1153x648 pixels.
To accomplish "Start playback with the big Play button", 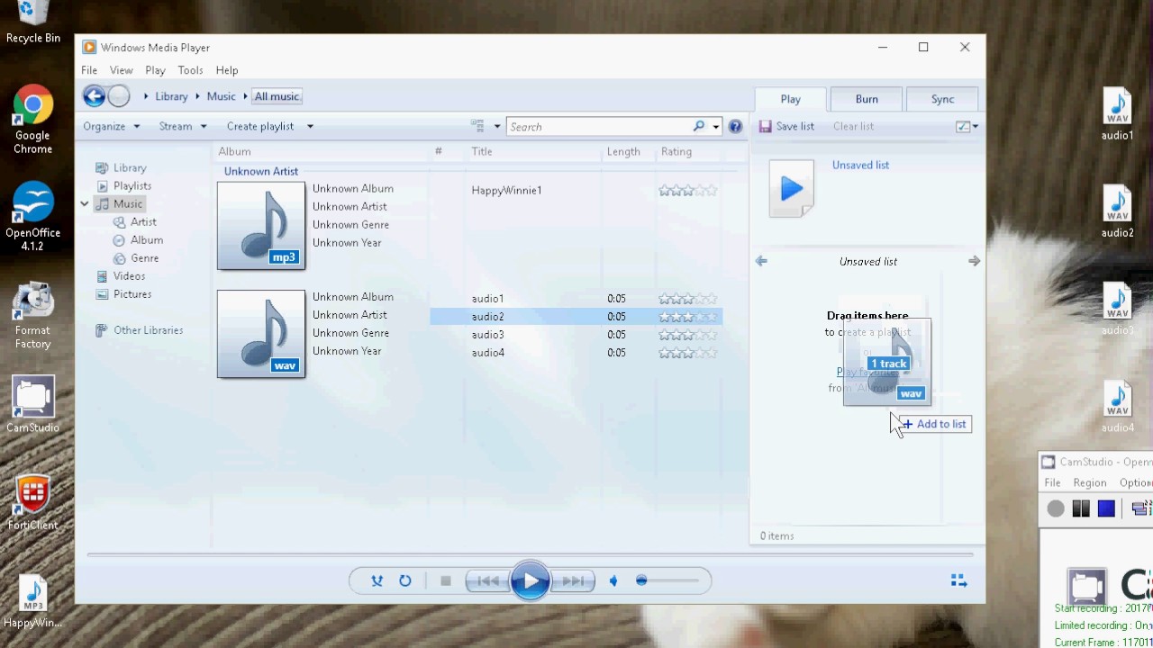I will [x=530, y=581].
